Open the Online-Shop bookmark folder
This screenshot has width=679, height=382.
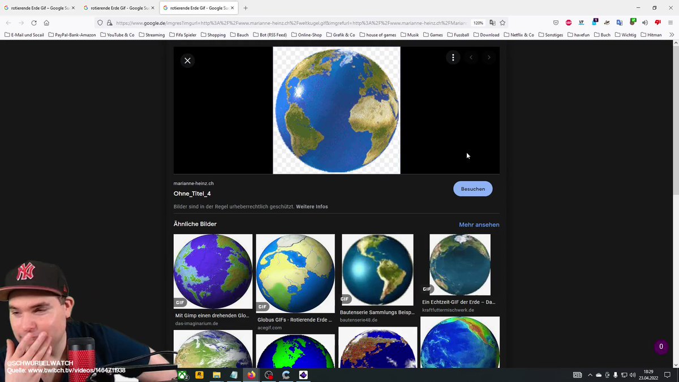306,35
